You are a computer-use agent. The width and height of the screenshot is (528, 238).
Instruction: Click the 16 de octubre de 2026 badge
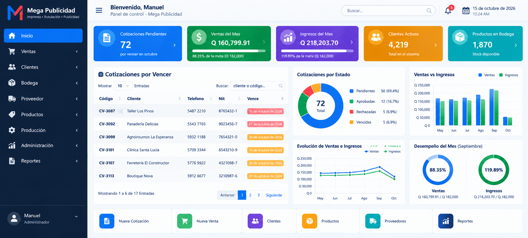pyautogui.click(x=265, y=111)
